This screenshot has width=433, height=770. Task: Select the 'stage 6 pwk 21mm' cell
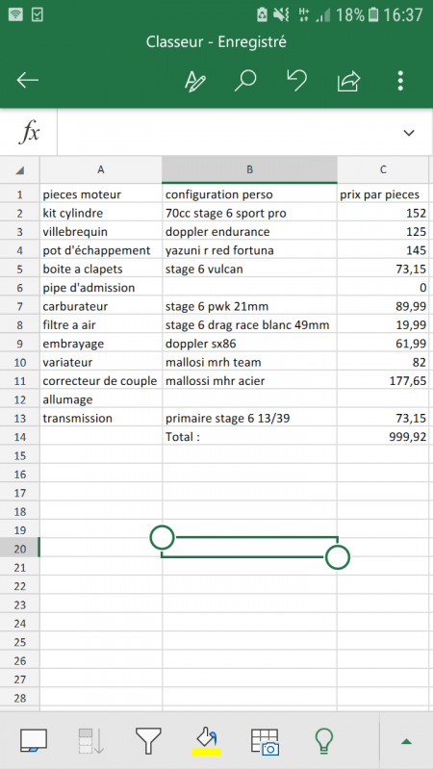[x=249, y=306]
